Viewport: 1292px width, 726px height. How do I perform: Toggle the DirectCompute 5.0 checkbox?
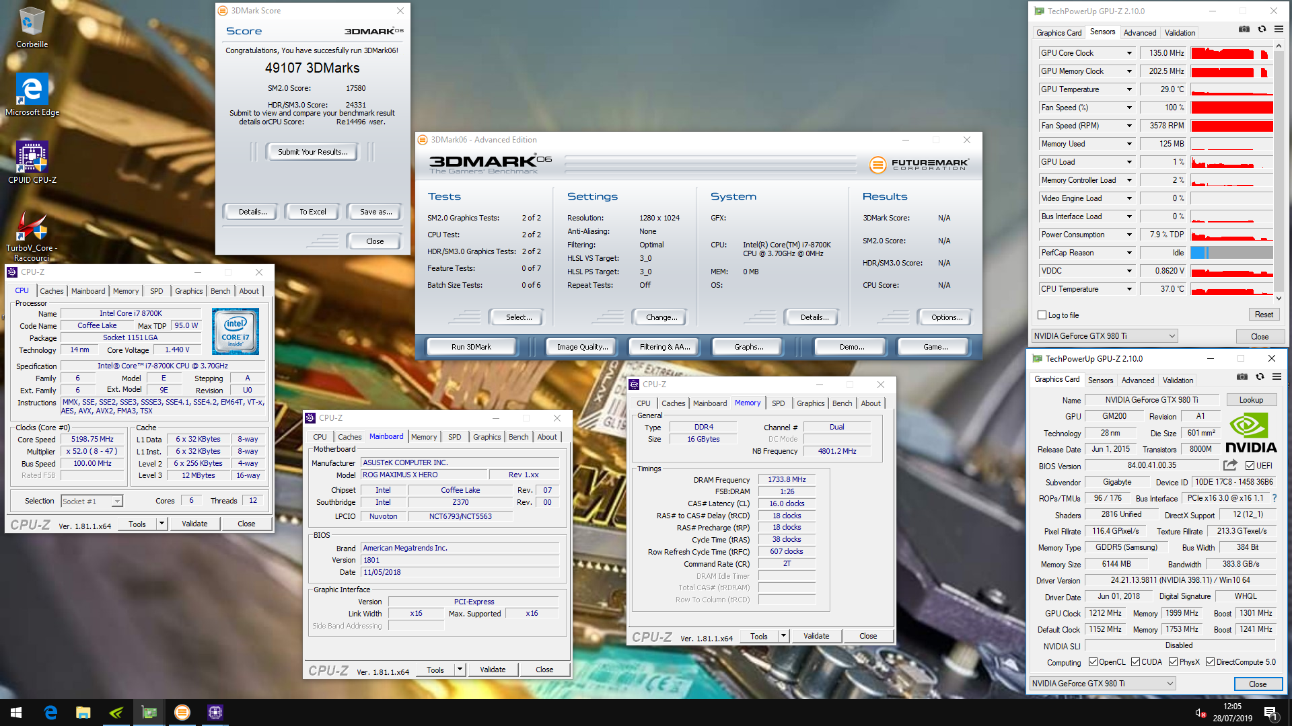pos(1210,662)
